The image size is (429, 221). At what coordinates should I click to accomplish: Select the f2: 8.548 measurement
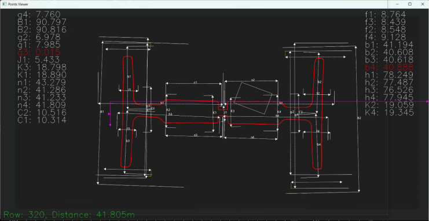386,30
